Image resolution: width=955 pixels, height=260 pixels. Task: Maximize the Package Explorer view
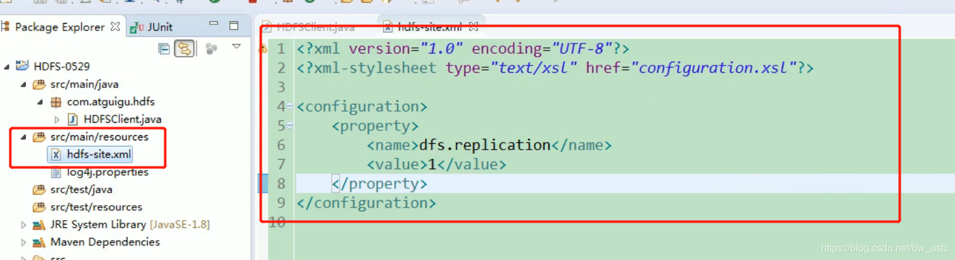tap(234, 26)
